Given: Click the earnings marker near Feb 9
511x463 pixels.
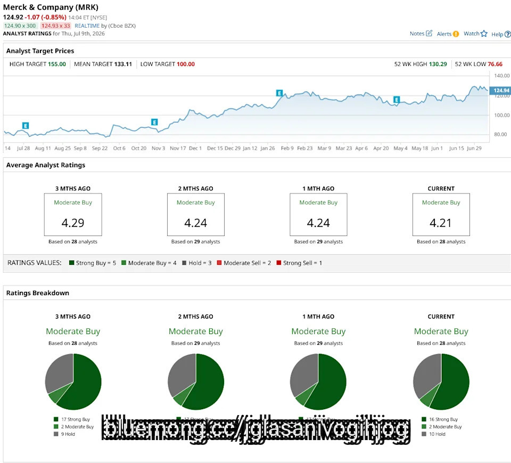Looking at the screenshot, I should click(x=279, y=93).
